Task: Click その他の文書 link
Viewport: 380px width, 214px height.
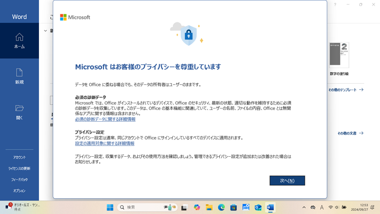Action: tap(350, 133)
